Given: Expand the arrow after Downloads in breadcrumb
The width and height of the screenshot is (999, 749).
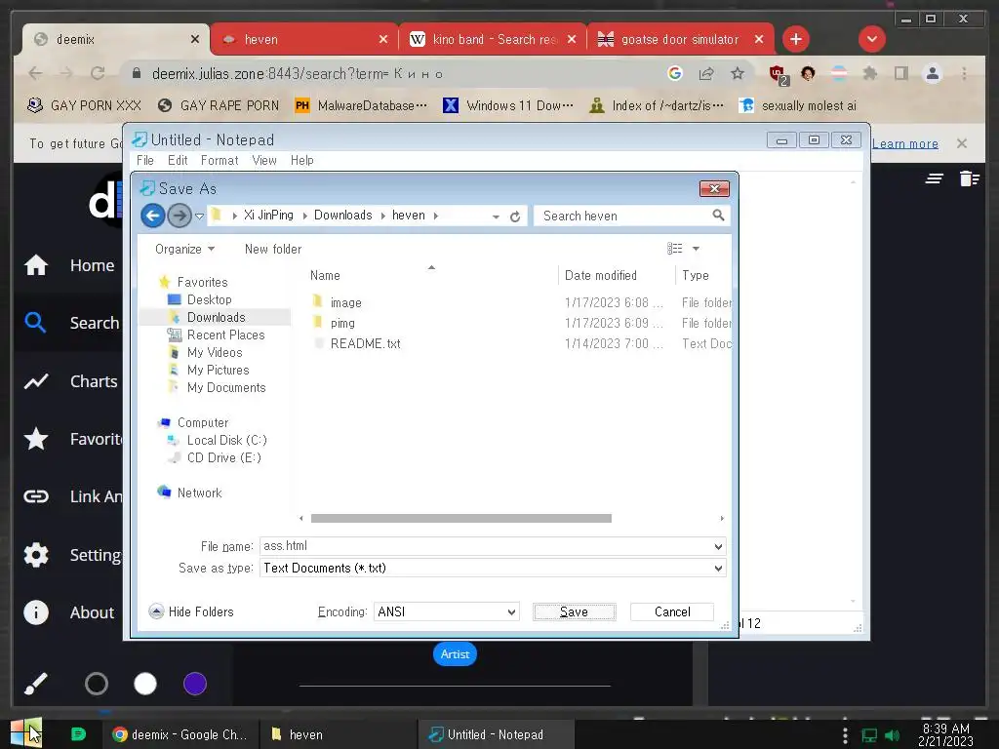Looking at the screenshot, I should [382, 216].
